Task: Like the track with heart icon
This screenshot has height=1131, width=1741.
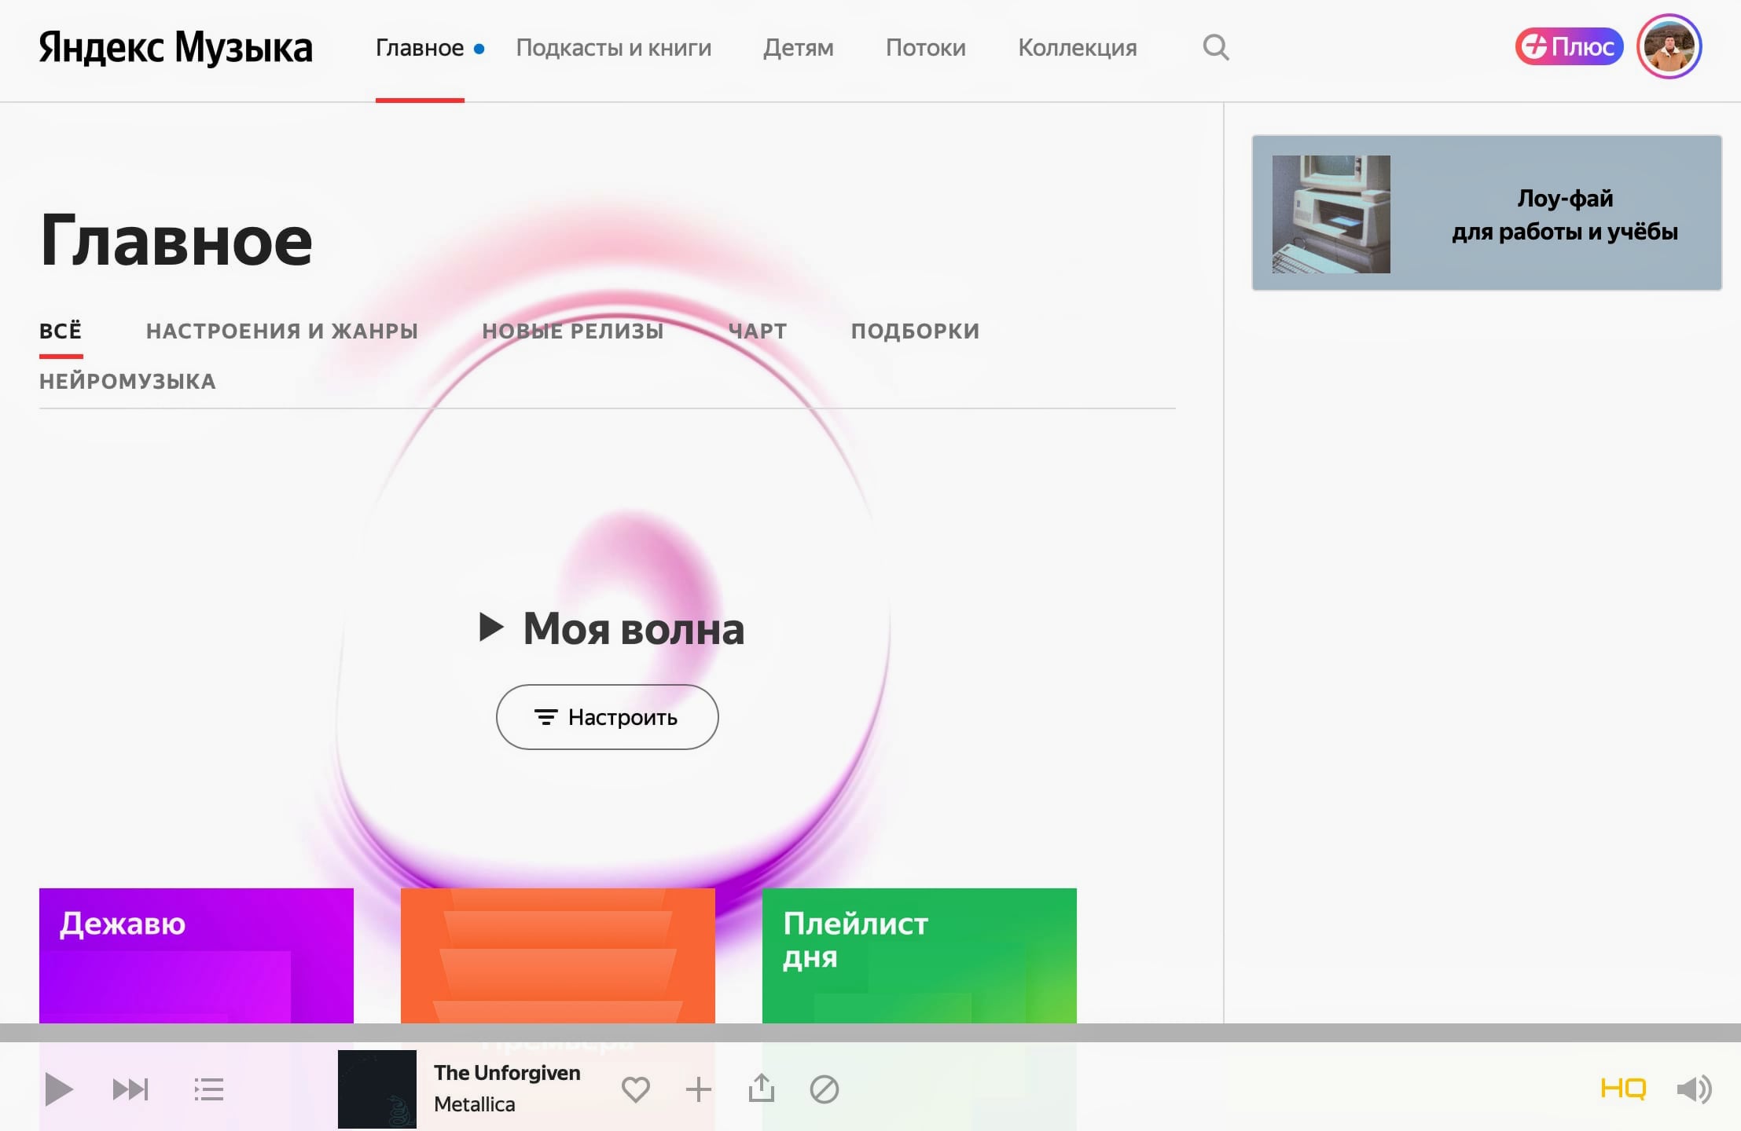Action: point(635,1089)
